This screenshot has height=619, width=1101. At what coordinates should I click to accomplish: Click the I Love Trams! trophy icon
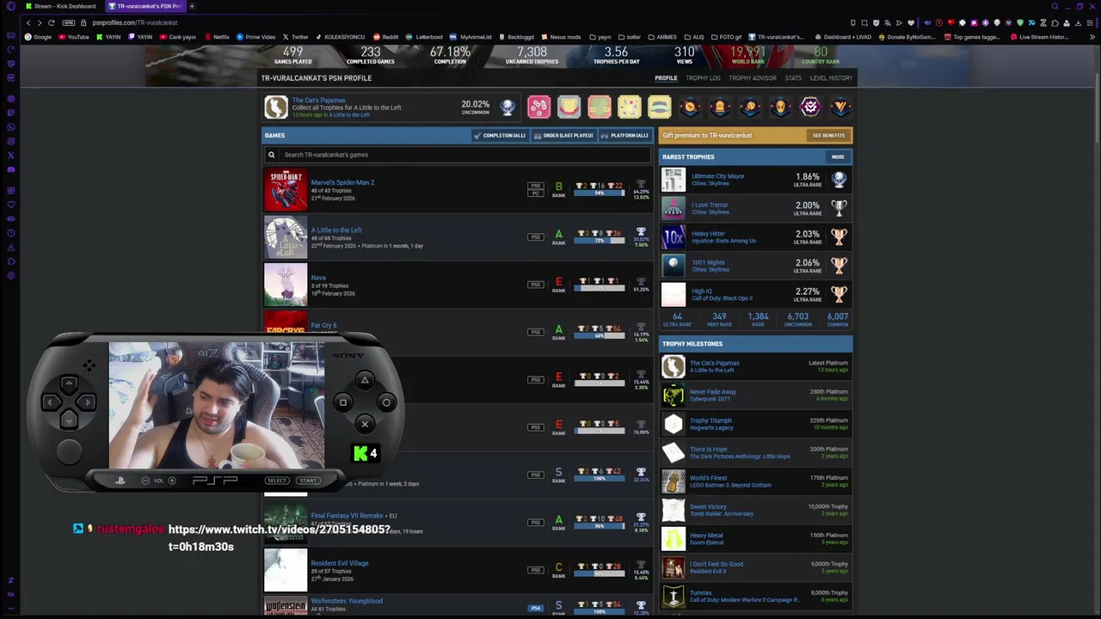[x=674, y=208]
